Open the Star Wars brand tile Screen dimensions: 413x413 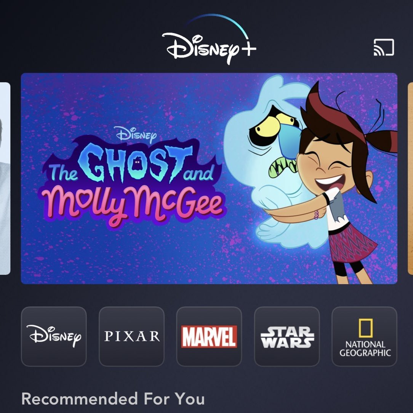tap(287, 336)
